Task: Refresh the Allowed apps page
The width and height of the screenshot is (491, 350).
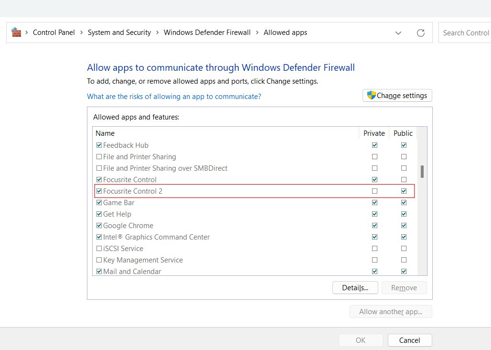Action: tap(420, 33)
